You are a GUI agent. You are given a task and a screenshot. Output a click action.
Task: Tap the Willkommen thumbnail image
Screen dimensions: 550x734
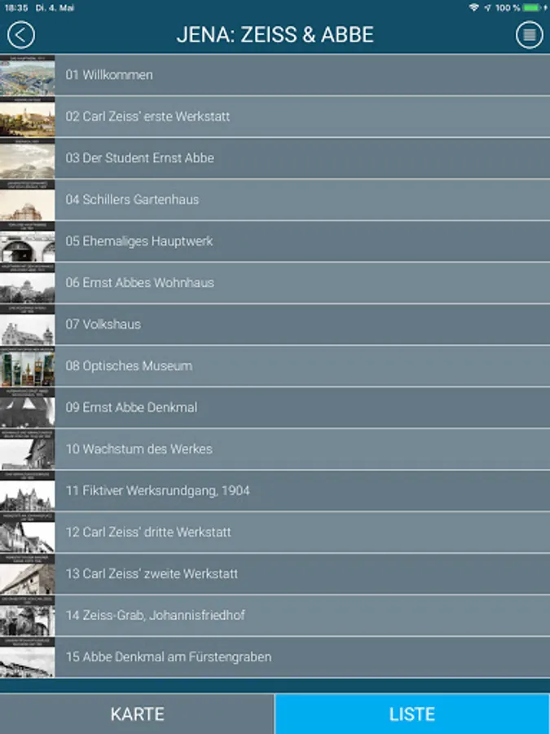pyautogui.click(x=27, y=75)
